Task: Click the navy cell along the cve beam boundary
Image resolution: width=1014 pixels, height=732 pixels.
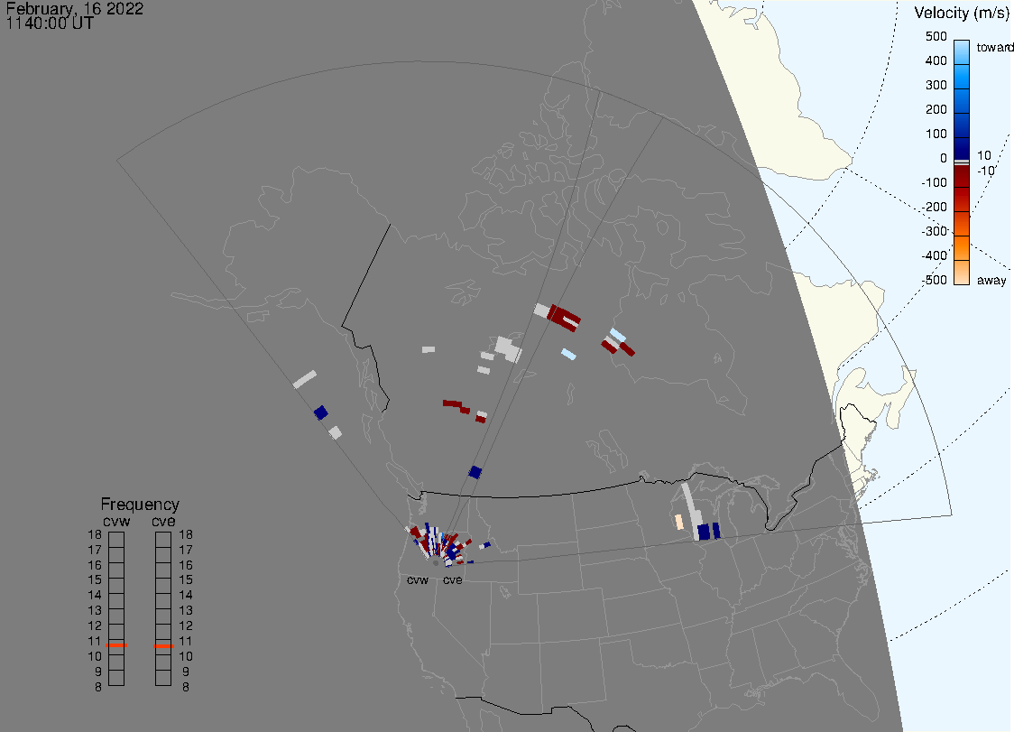Action: click(x=475, y=472)
